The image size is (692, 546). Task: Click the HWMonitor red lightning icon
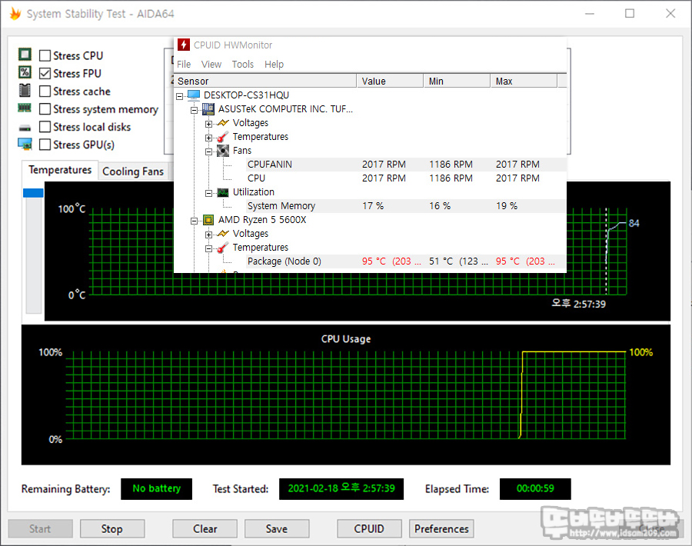[x=184, y=45]
